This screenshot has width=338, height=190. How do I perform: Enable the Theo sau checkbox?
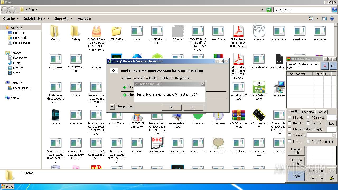(290, 135)
